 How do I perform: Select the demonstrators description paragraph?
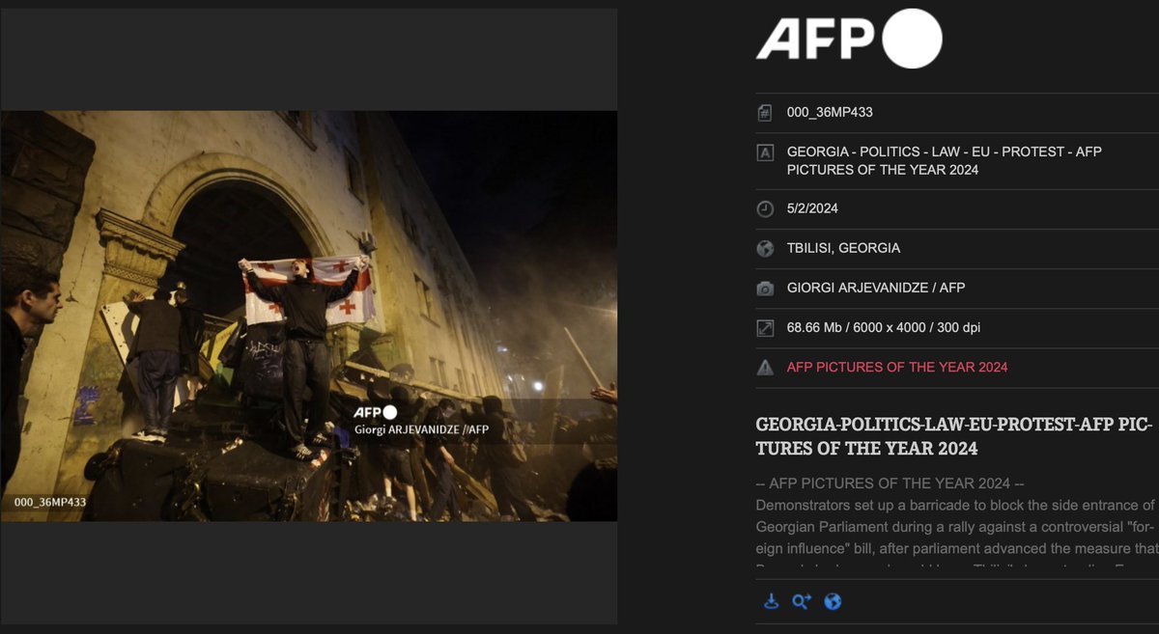[951, 526]
